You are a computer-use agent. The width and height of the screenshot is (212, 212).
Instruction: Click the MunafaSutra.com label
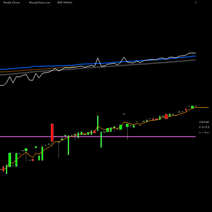point(39,3)
